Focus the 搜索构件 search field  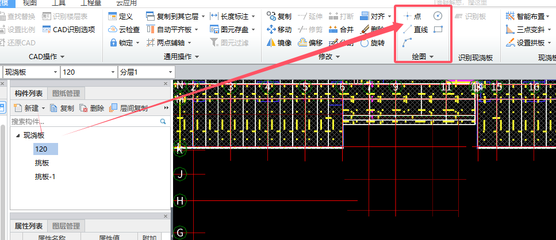tap(85, 121)
